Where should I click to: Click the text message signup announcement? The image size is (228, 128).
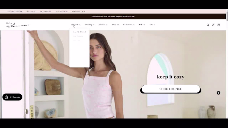[113, 16]
